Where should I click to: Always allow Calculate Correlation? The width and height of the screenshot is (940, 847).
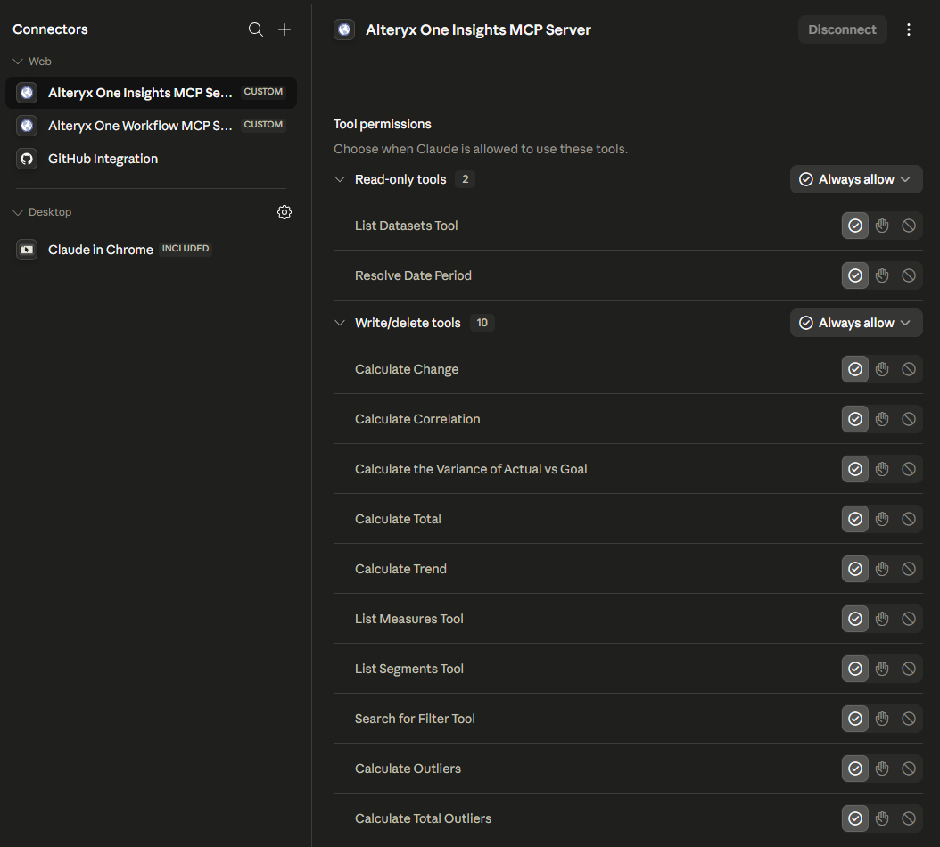(855, 419)
